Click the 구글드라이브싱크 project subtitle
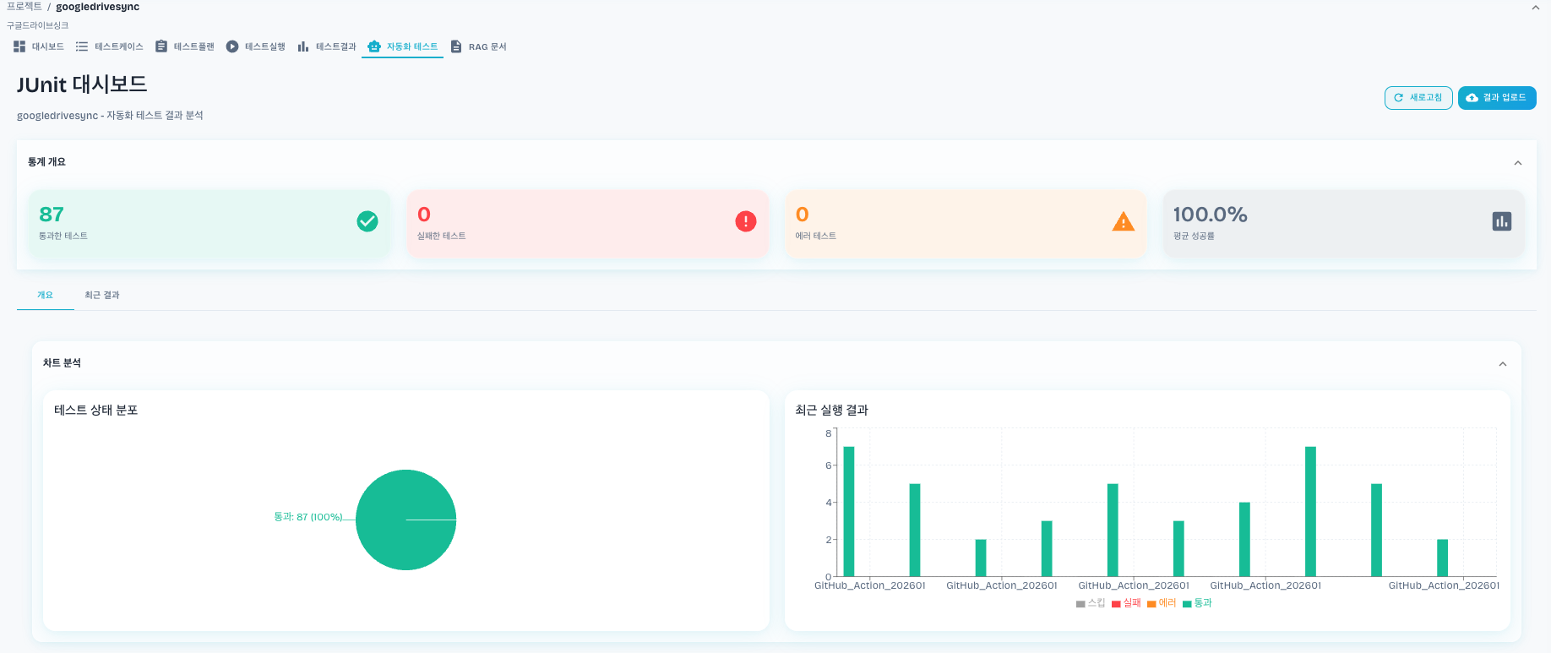 [x=38, y=25]
